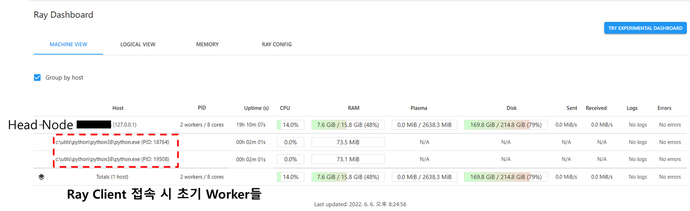Click the Totals row No logs text
The width and height of the screenshot is (690, 211).
coord(638,177)
